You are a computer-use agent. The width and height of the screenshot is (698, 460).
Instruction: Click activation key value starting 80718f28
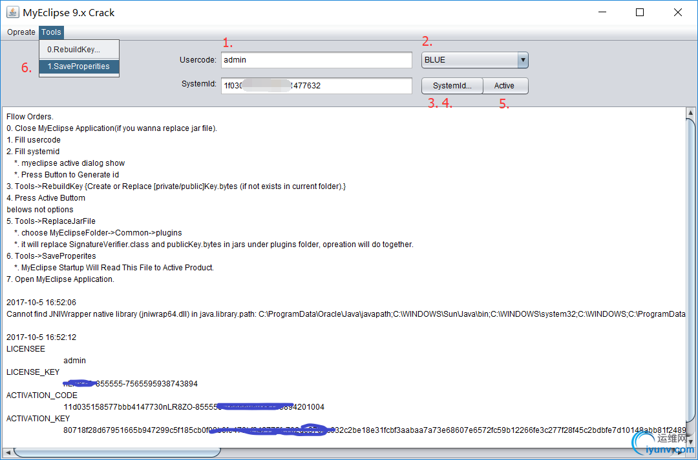coord(374,430)
